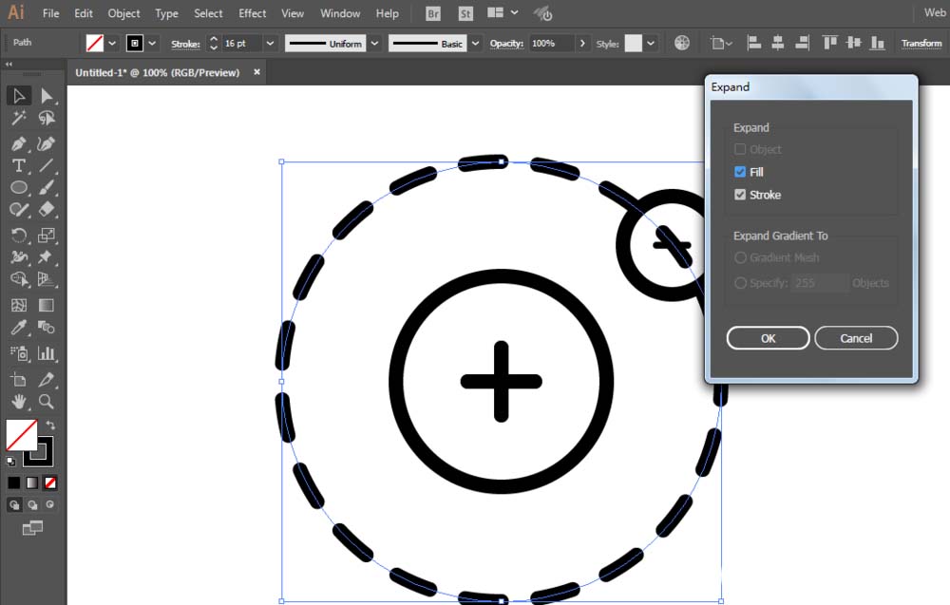The image size is (950, 605).
Task: Toggle the Object checkbox in Expand dialog
Action: point(740,149)
